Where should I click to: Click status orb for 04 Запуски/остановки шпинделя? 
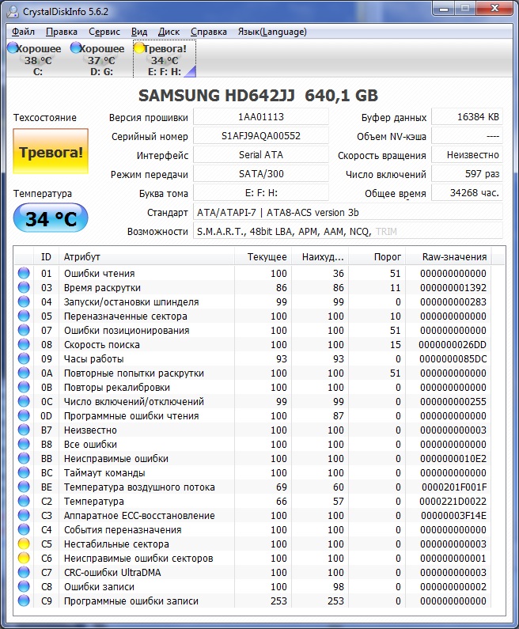(x=24, y=301)
